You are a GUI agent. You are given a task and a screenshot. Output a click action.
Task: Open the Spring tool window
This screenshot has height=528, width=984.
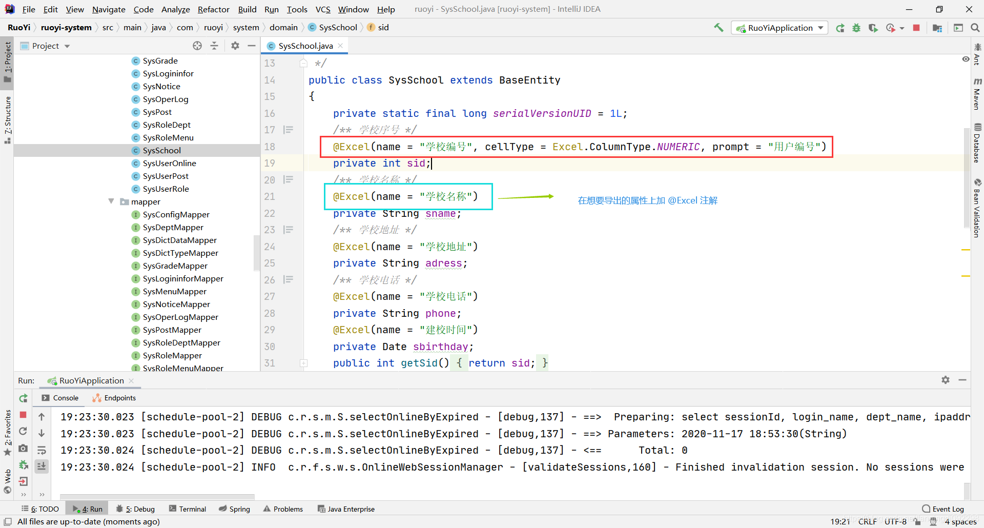pyautogui.click(x=235, y=509)
